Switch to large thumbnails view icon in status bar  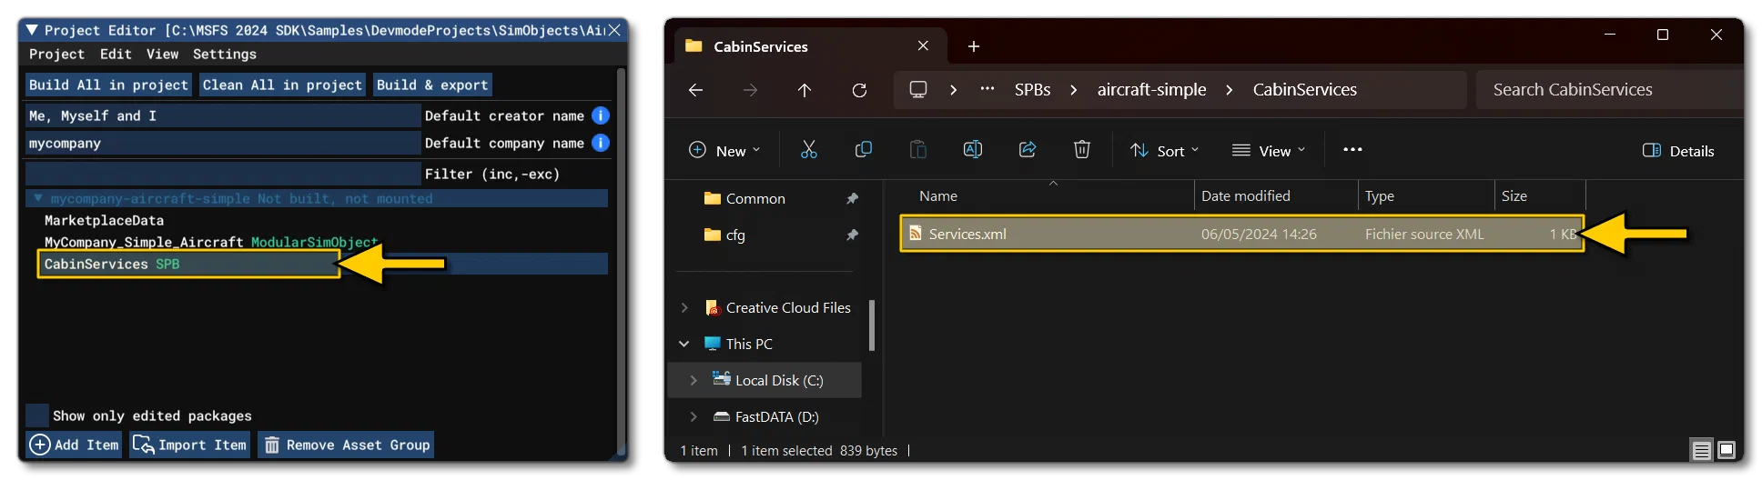1727,450
